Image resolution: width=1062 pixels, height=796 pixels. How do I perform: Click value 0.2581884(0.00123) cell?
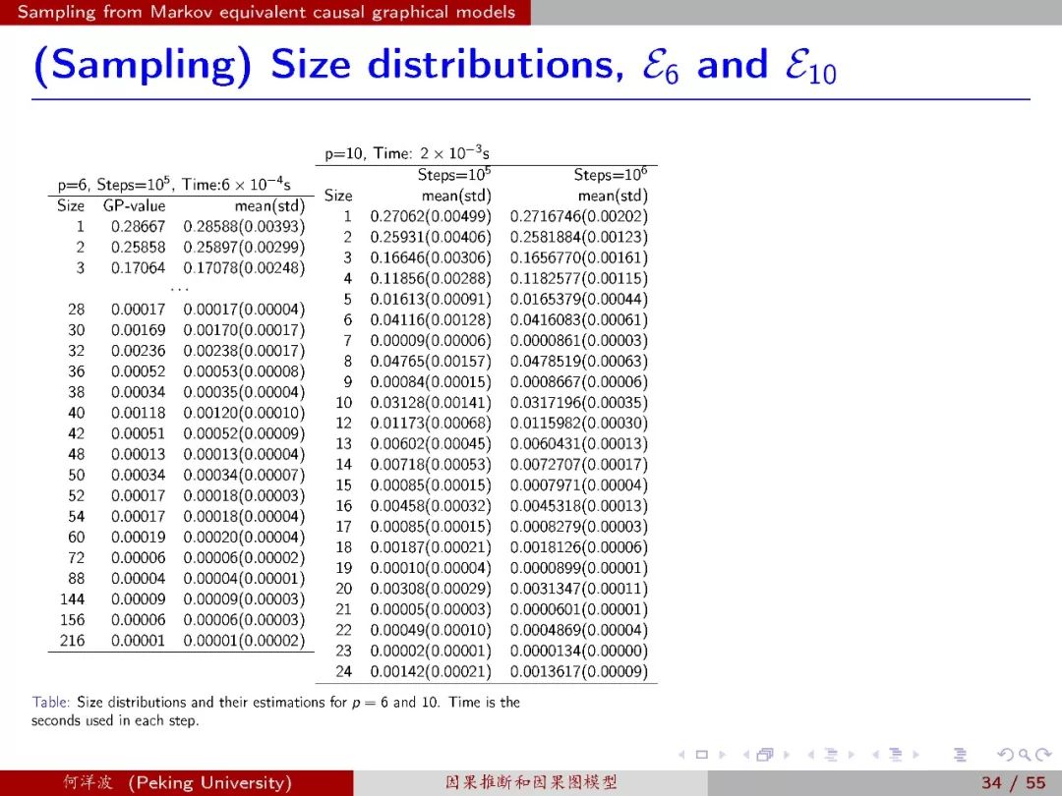click(579, 238)
